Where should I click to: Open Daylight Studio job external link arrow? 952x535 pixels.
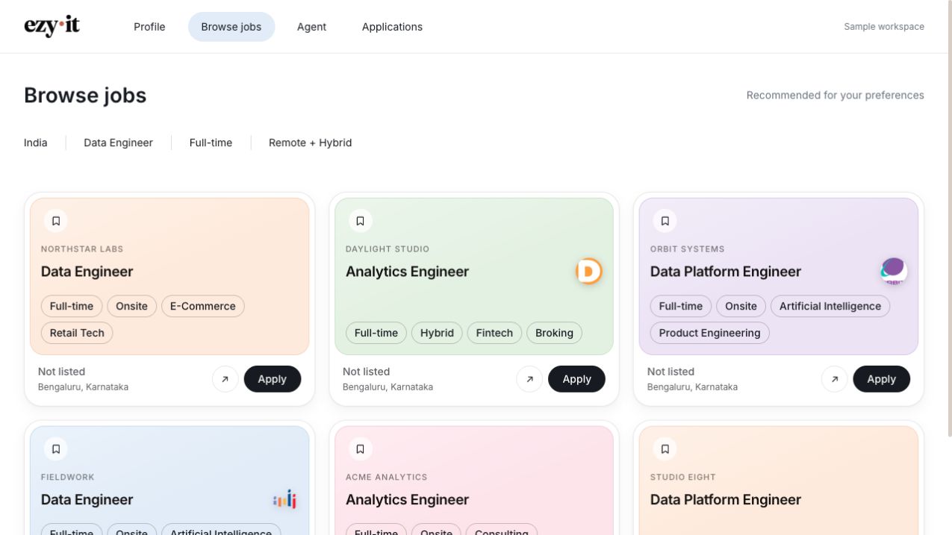coord(529,379)
